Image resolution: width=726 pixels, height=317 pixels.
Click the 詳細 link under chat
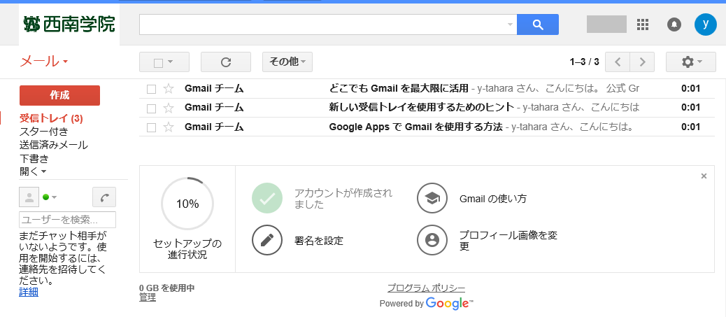[29, 292]
